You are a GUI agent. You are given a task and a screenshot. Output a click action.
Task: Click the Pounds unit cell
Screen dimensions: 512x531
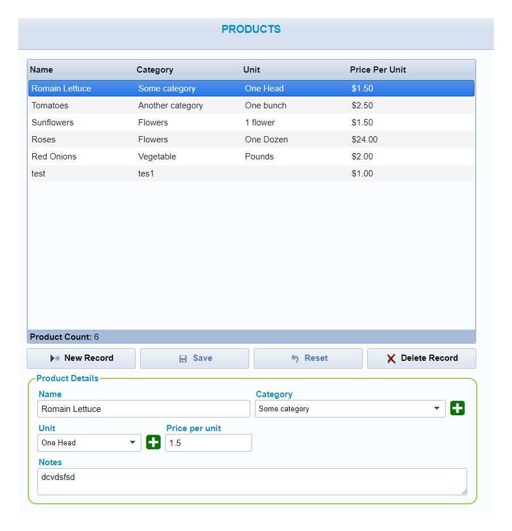259,157
